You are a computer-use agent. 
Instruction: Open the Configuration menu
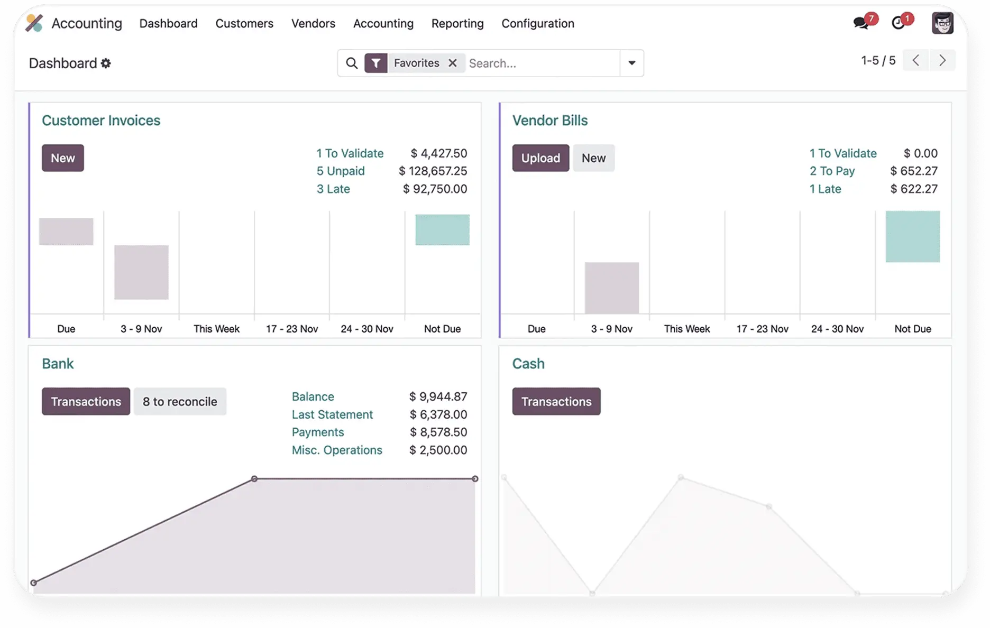[537, 24]
